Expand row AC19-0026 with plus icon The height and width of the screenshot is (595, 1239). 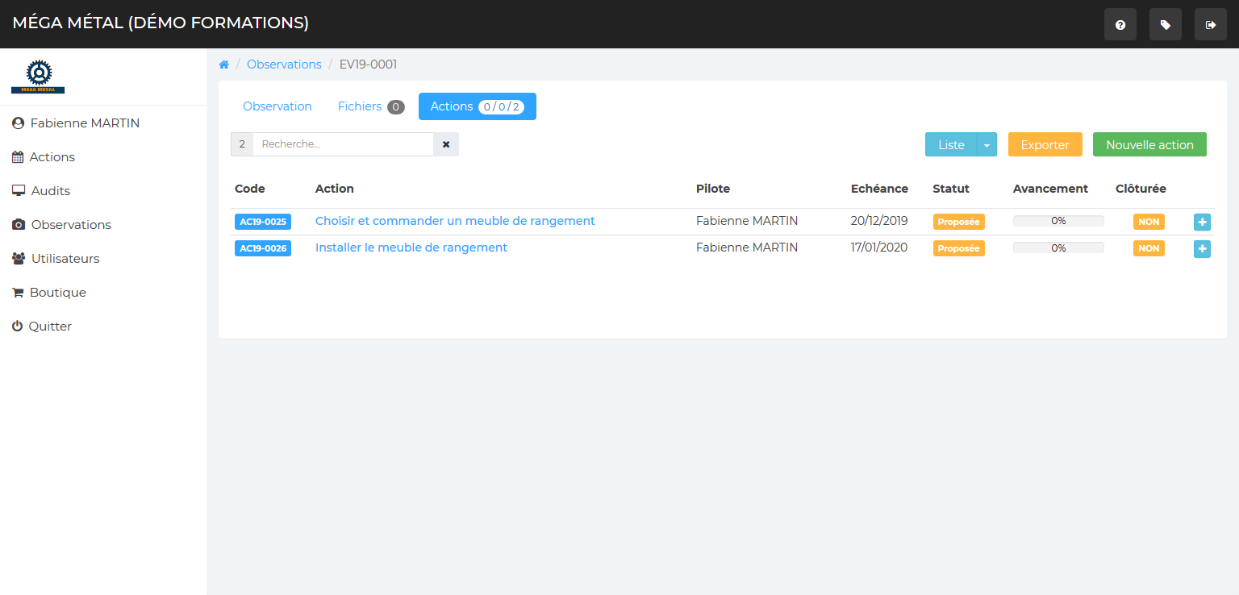pos(1202,249)
